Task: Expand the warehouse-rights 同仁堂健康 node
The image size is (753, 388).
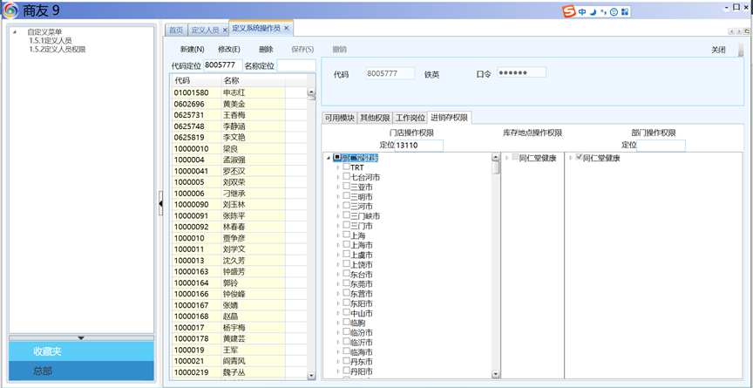Action: coord(507,158)
